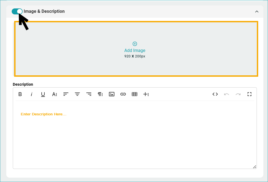Disable the Image & Description toggle

(17, 11)
